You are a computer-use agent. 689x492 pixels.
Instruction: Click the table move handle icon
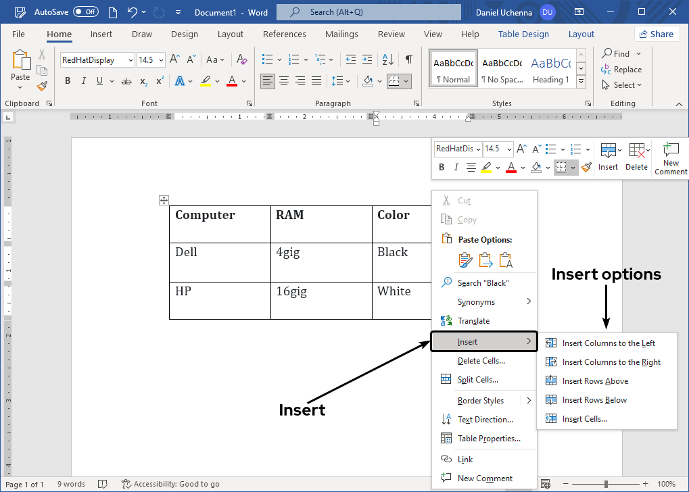pyautogui.click(x=163, y=200)
